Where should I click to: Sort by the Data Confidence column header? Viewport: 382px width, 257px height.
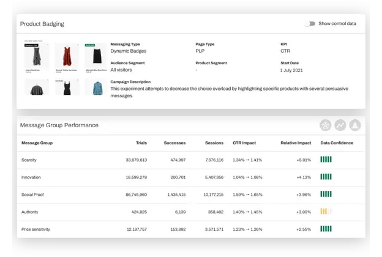[337, 143]
